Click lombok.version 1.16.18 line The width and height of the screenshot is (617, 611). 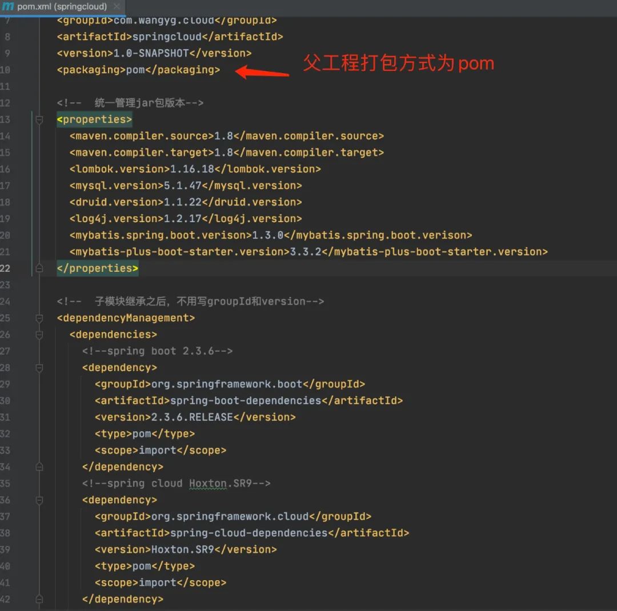[x=195, y=169]
